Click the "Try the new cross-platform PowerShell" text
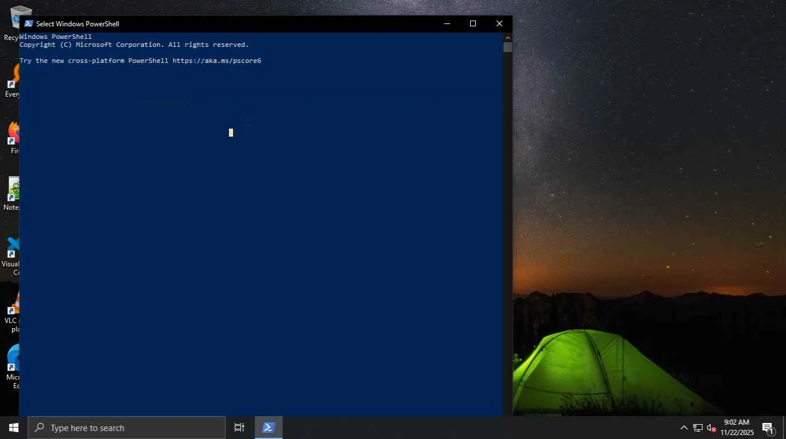786x439 pixels. point(94,61)
